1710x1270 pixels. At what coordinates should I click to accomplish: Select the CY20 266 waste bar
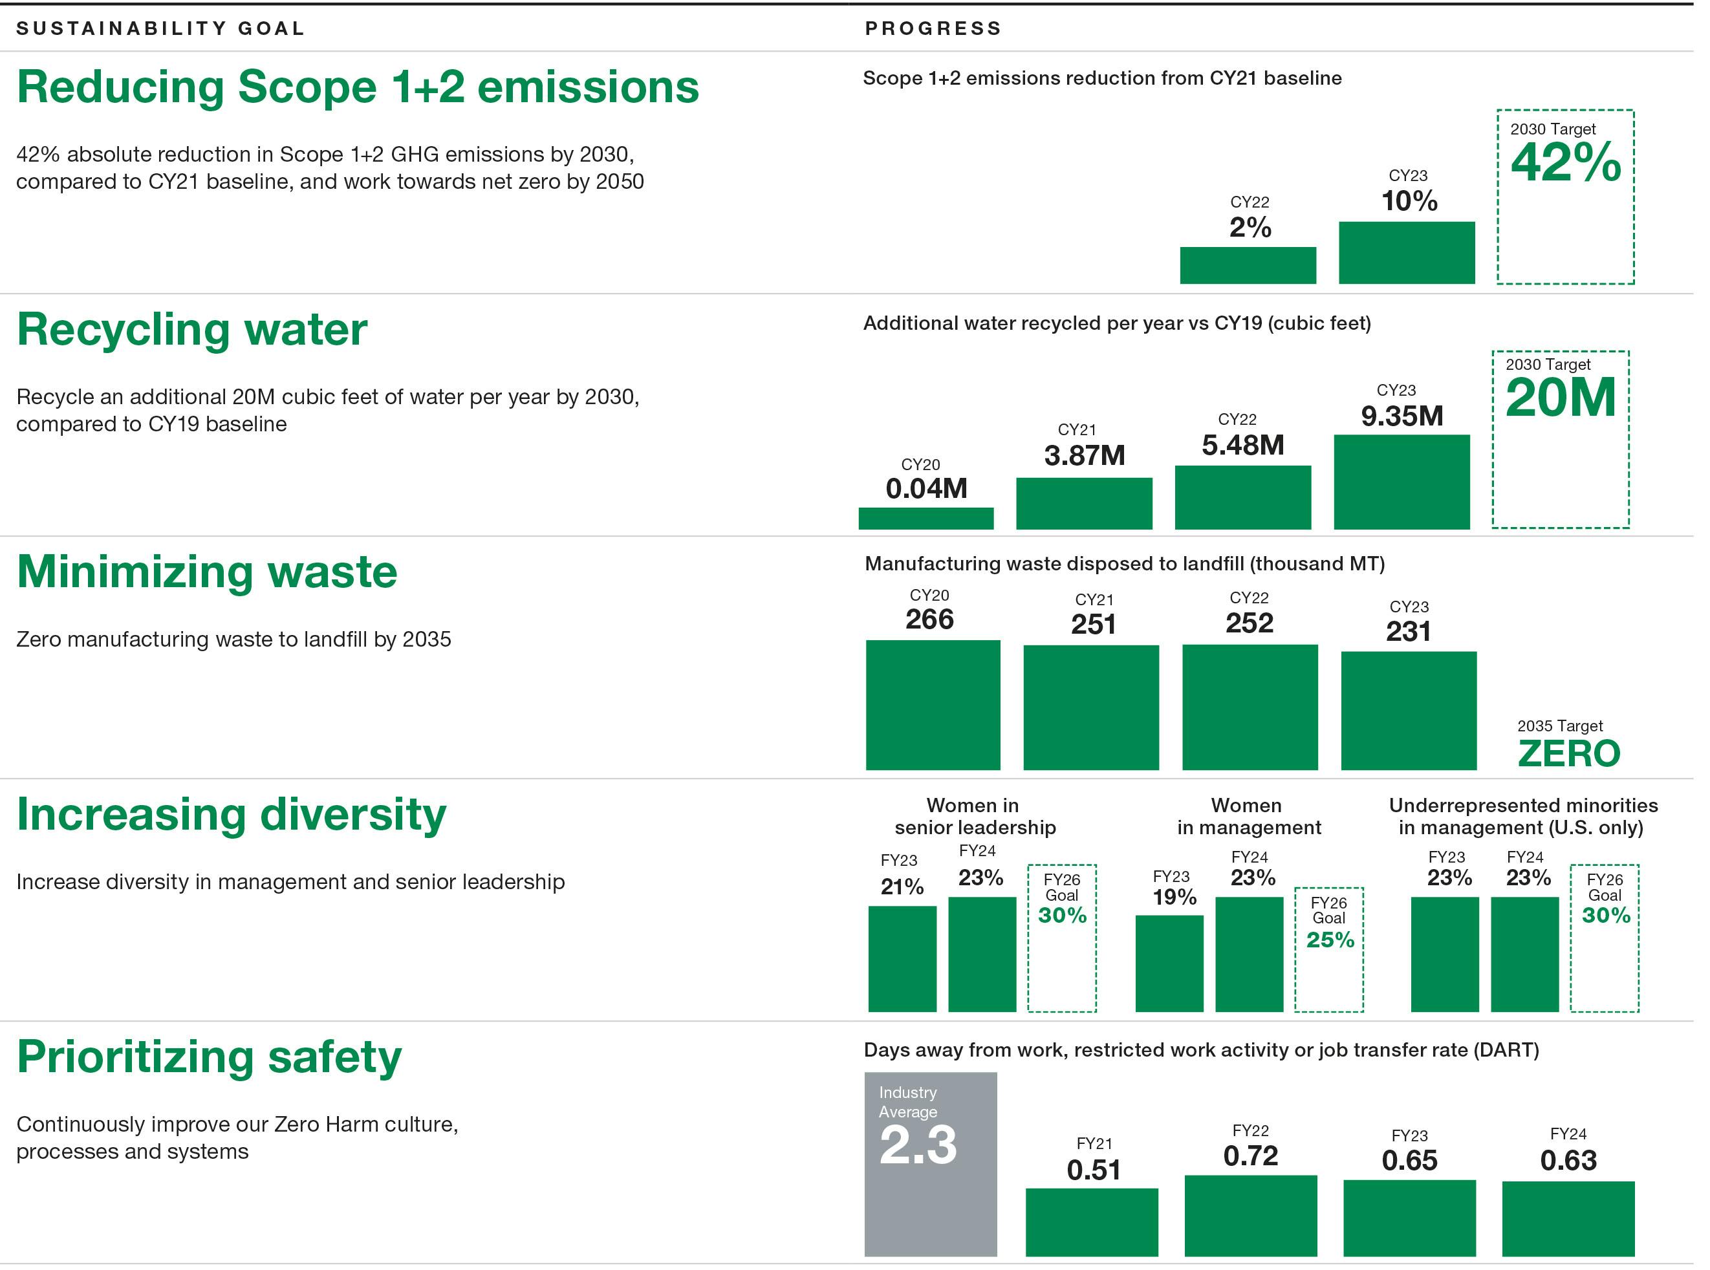933,705
